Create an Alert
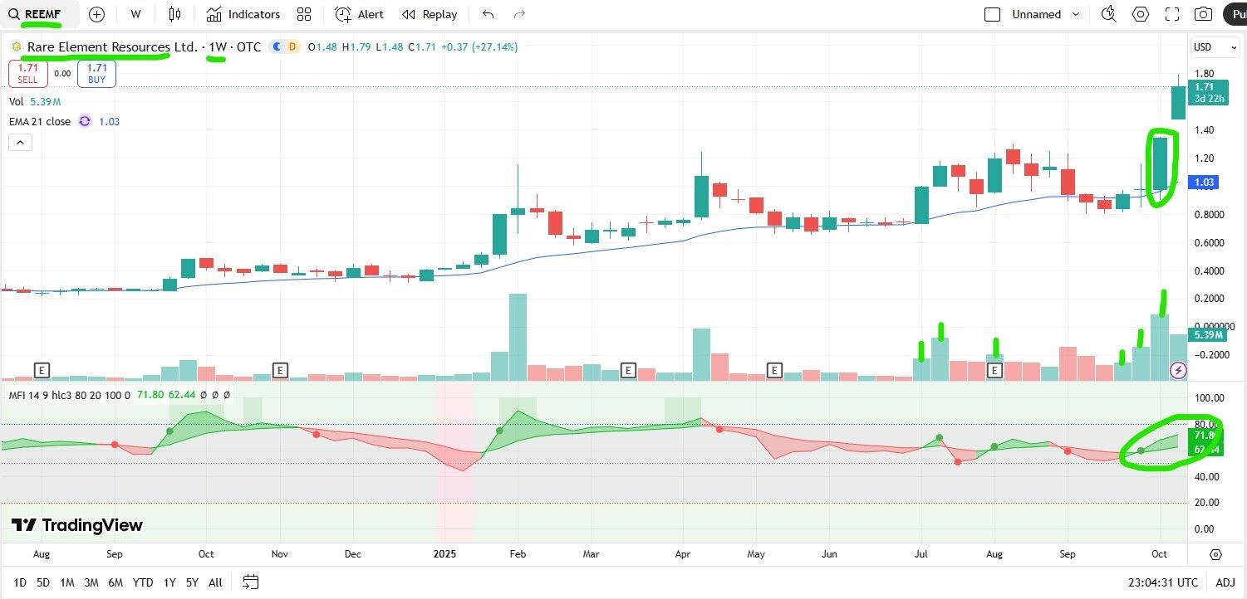The image size is (1247, 599). tap(360, 14)
